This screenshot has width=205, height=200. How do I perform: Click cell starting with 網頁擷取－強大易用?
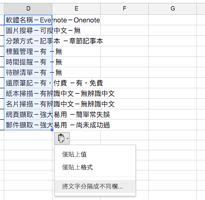point(28,114)
